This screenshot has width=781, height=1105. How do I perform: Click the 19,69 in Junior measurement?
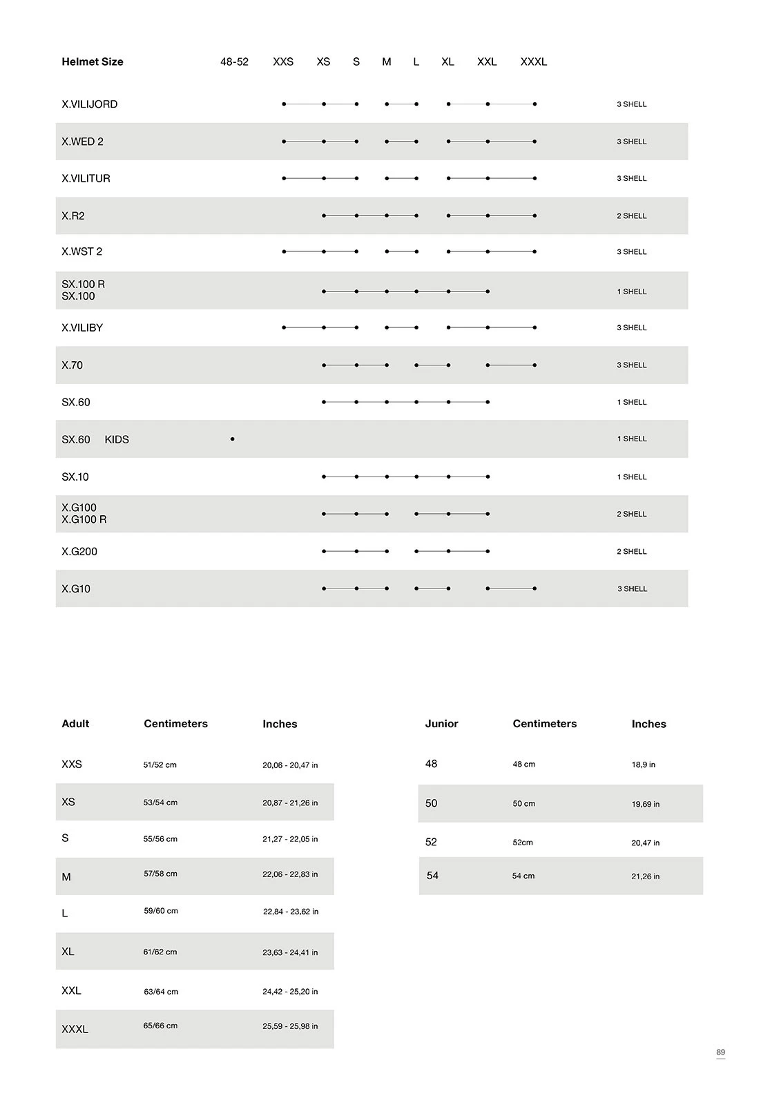click(645, 804)
